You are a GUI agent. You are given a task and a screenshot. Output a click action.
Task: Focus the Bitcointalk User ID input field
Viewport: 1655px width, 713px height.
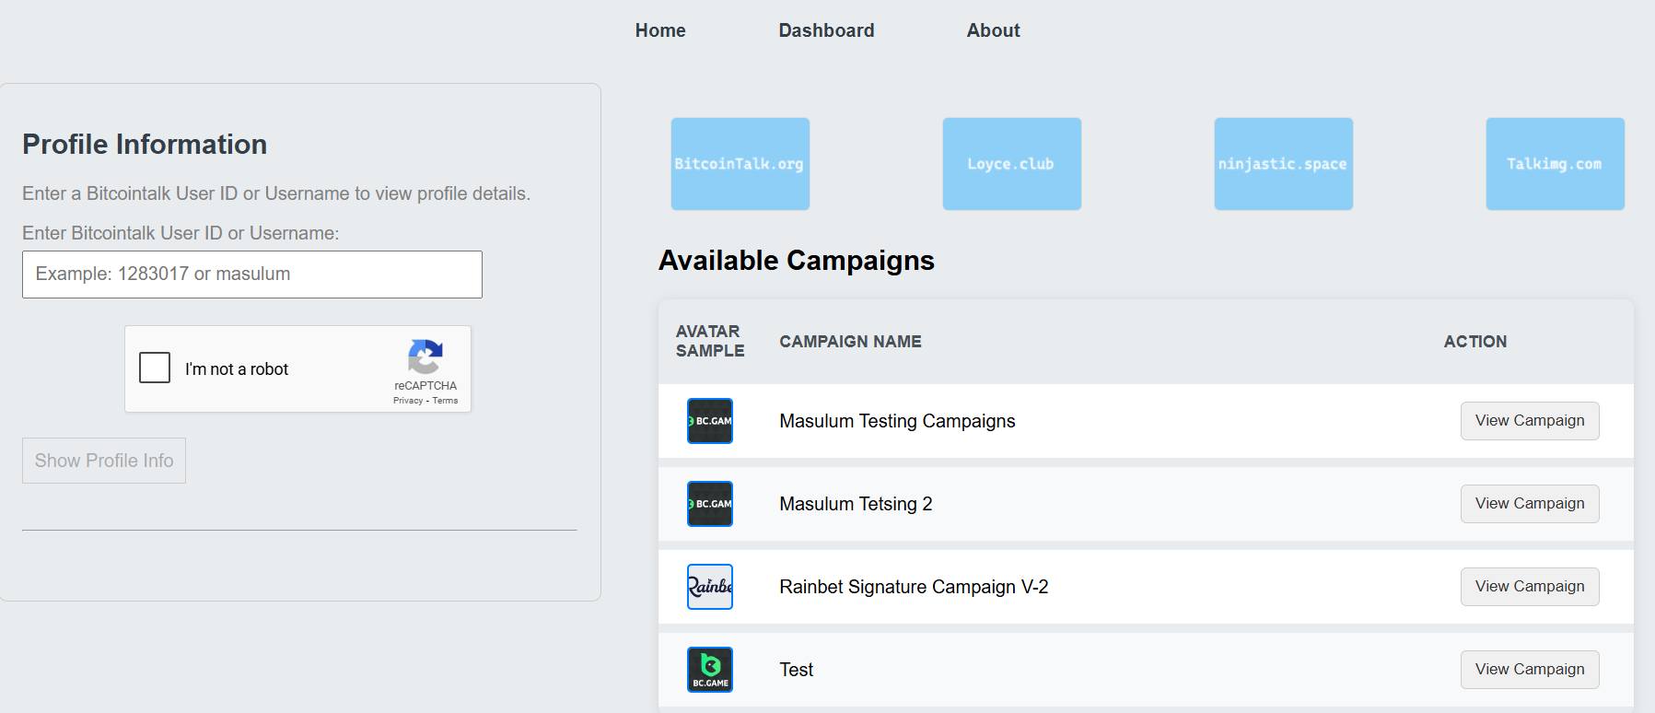(x=252, y=275)
